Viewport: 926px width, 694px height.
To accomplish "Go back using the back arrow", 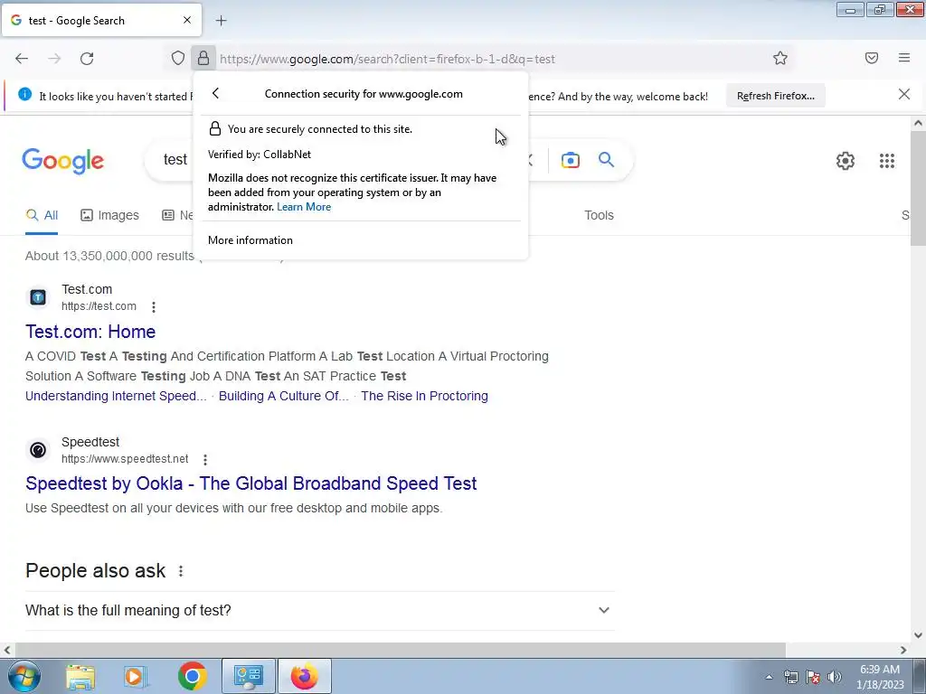I will click(x=22, y=58).
